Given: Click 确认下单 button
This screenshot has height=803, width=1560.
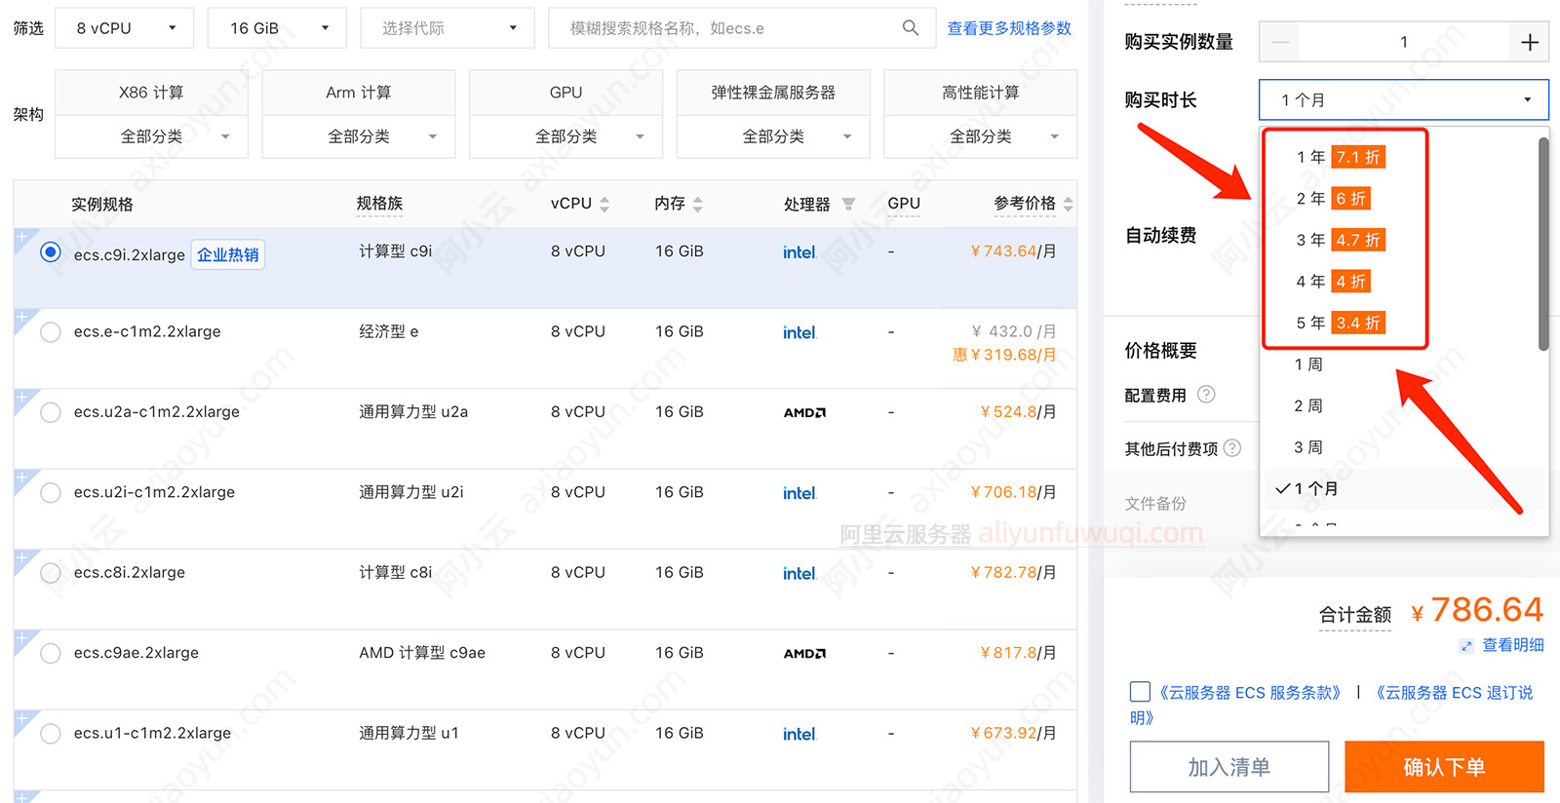Looking at the screenshot, I should click(1444, 767).
